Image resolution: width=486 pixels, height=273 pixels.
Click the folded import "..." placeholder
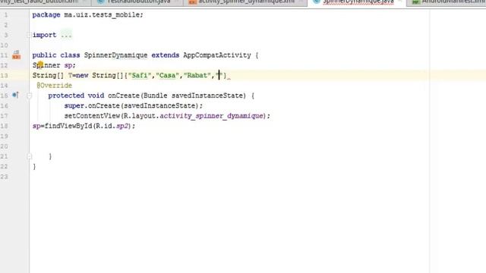click(66, 35)
